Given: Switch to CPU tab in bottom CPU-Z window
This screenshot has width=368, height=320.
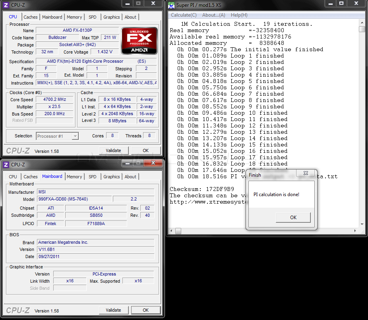Looking at the screenshot, I should tap(13, 177).
